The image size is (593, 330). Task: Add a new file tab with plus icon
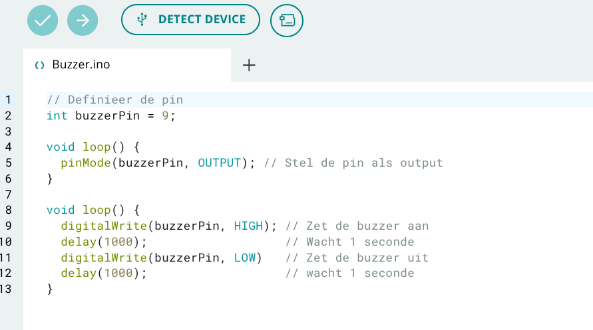pos(249,65)
